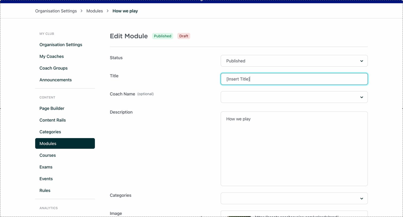Click the ANALYTICS section header

(49, 208)
